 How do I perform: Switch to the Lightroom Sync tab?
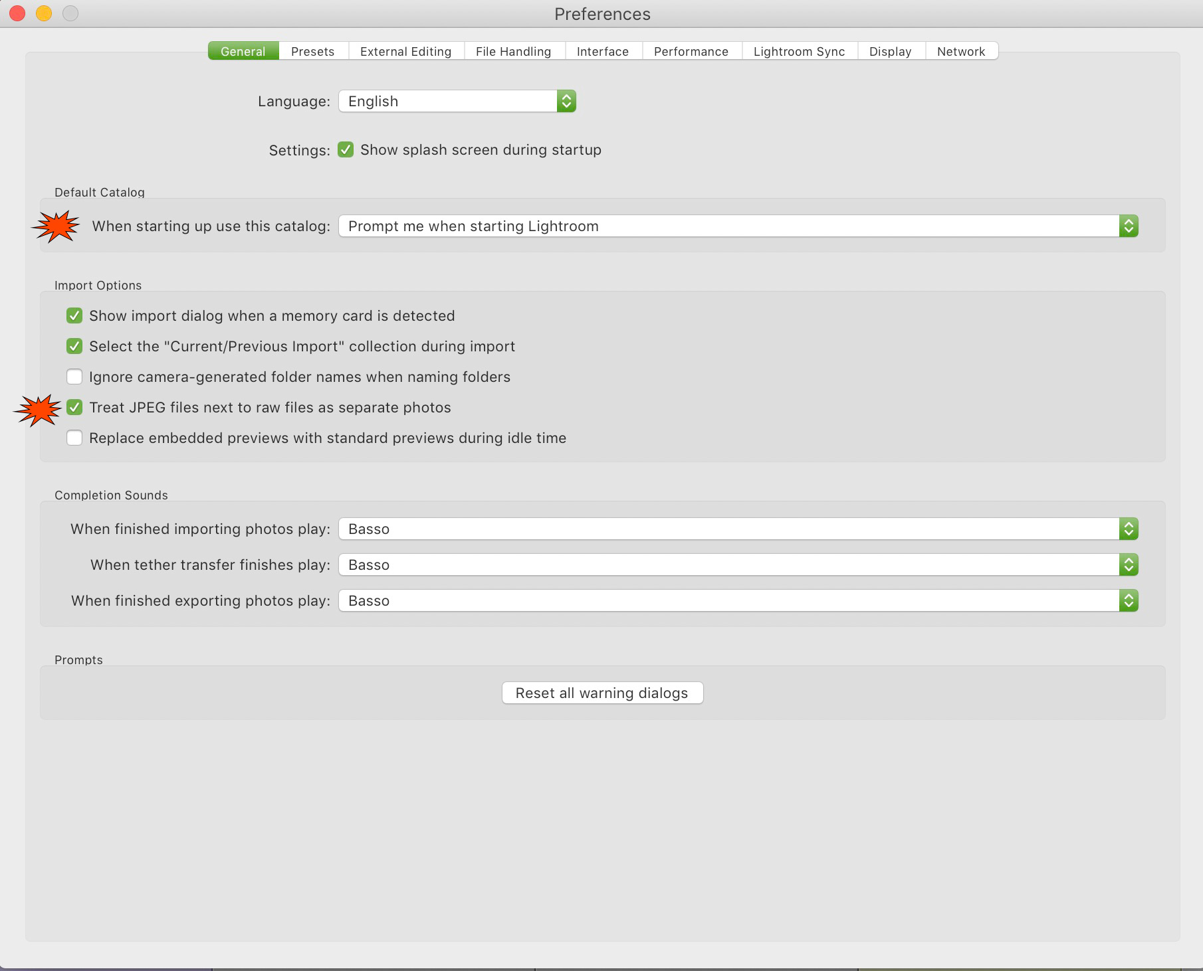[800, 51]
